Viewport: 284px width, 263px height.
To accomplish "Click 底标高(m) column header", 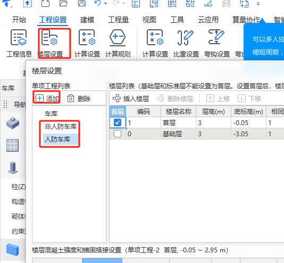I will [248, 111].
